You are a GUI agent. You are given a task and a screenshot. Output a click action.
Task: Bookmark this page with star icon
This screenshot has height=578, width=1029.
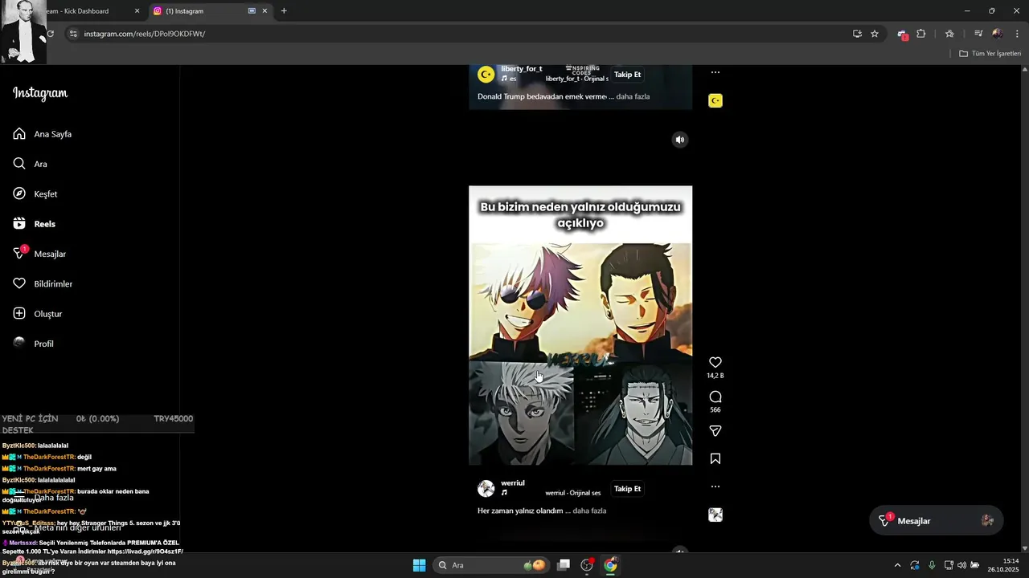click(875, 34)
